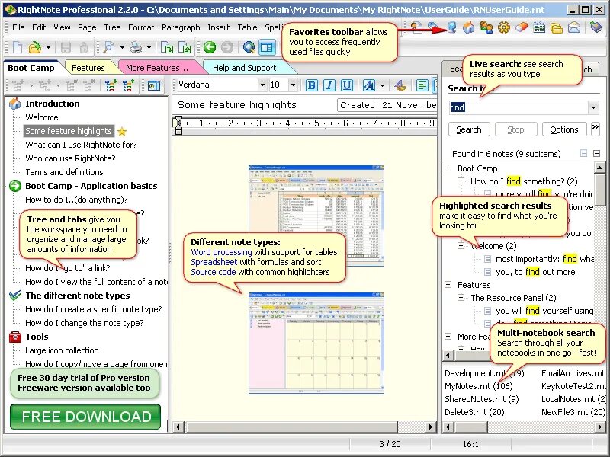
Task: Open the two-people favorite icon
Action: [x=486, y=27]
